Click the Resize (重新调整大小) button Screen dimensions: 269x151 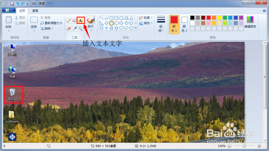[51, 23]
